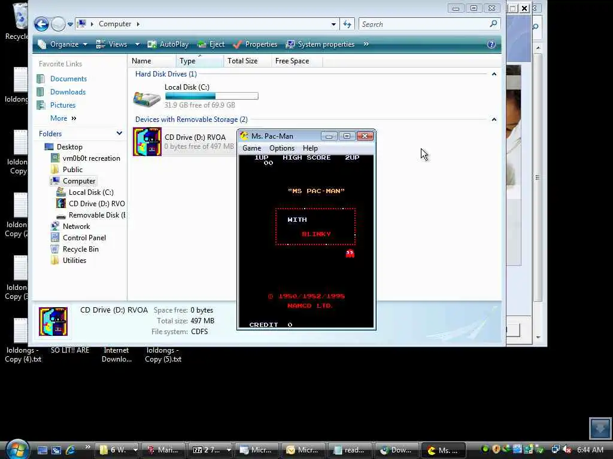Image resolution: width=613 pixels, height=459 pixels.
Task: Sort by the Total Size column header
Action: [247, 61]
